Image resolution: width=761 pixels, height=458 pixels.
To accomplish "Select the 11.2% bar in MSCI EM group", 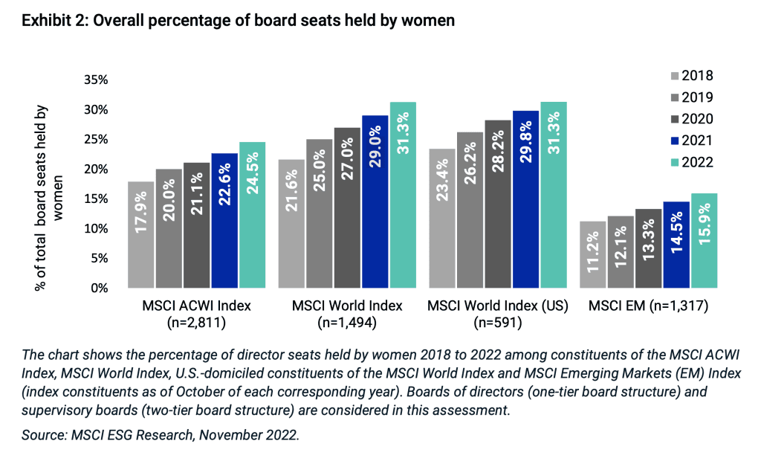I will coord(593,254).
